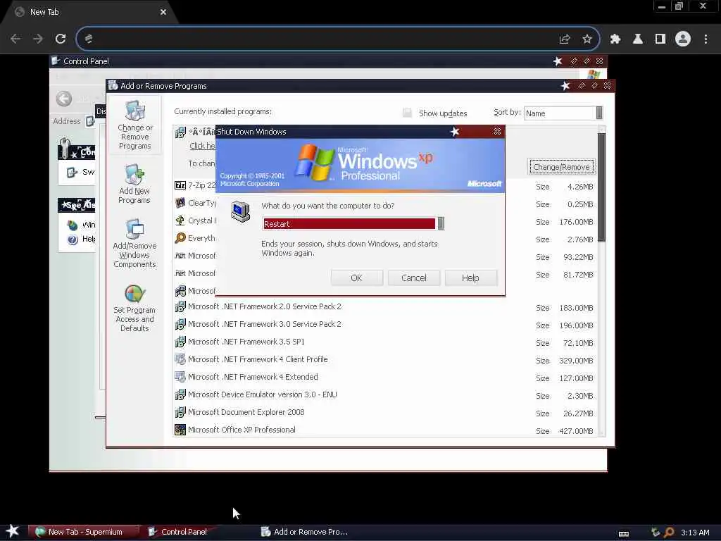The width and height of the screenshot is (721, 541).
Task: Click the 427.00MB size value
Action: coord(576,431)
